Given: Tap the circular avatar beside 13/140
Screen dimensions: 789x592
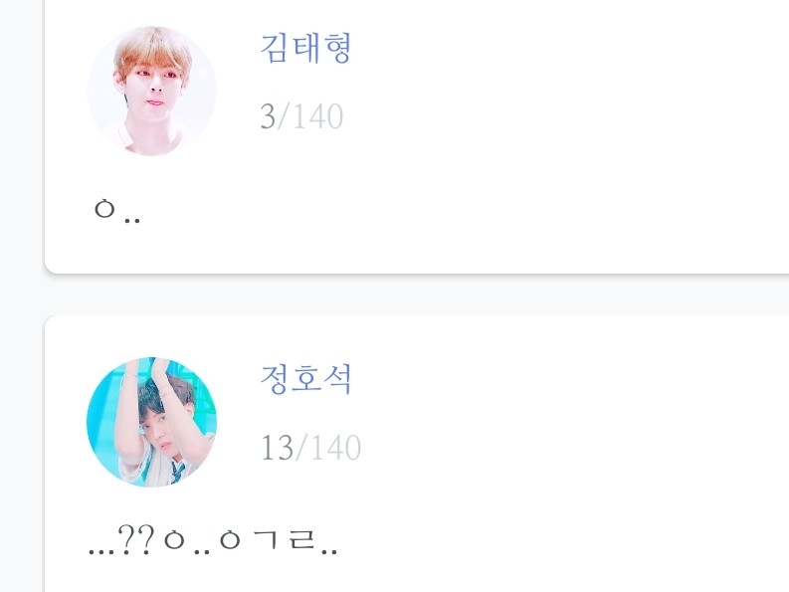Looking at the screenshot, I should [x=151, y=422].
